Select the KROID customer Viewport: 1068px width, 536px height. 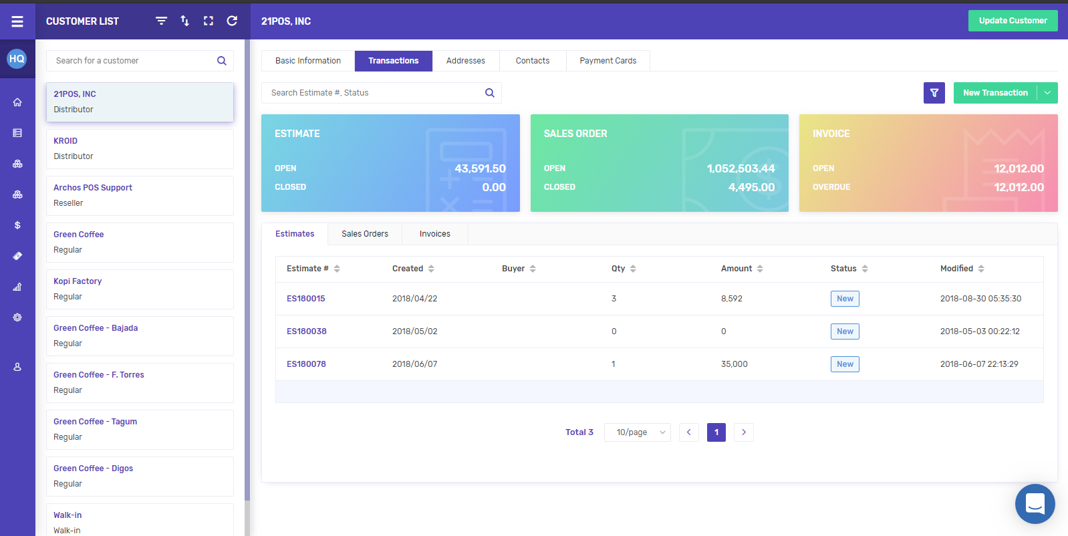[140, 149]
